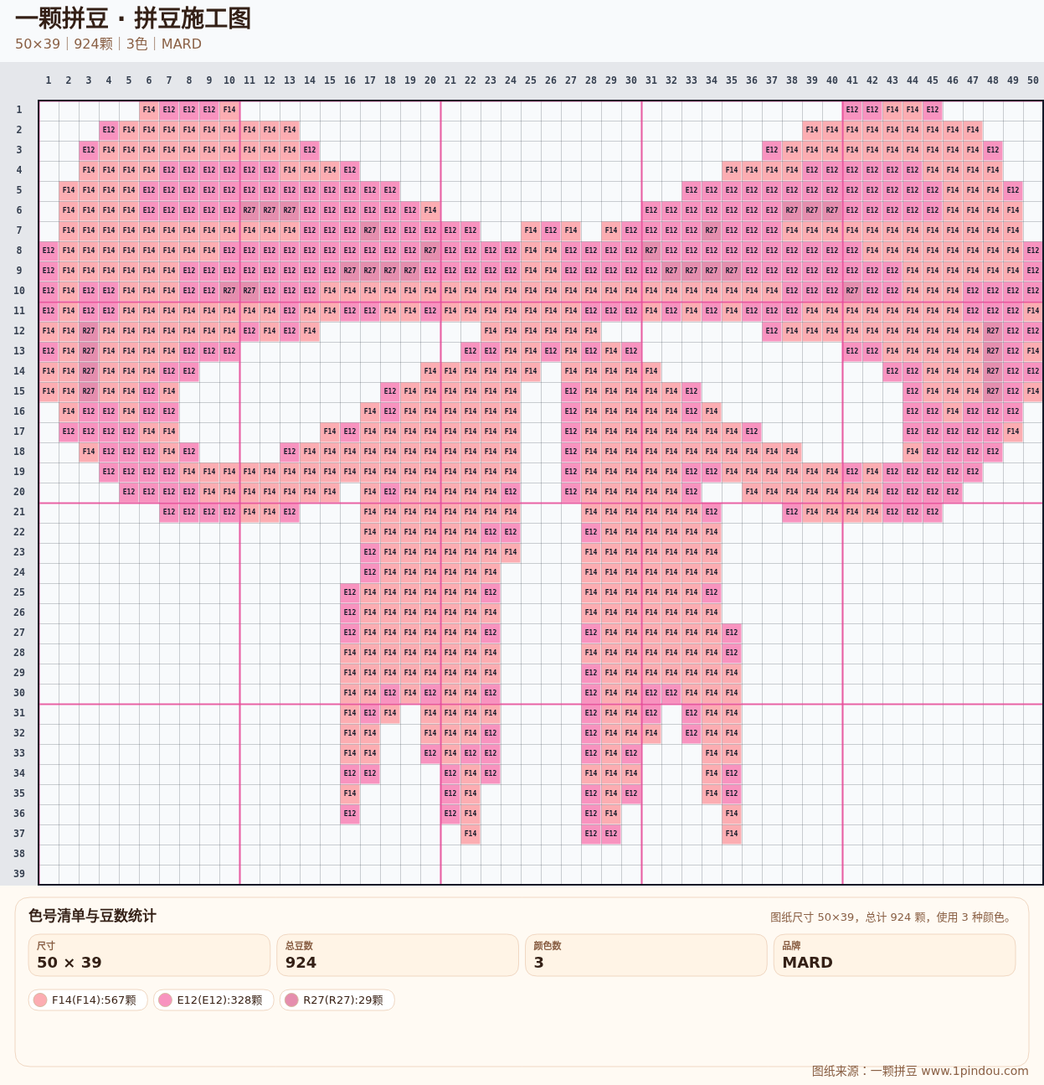This screenshot has height=1085, width=1044.
Task: Select the E12(E12):328颗 legend chip
Action: pos(213,1000)
